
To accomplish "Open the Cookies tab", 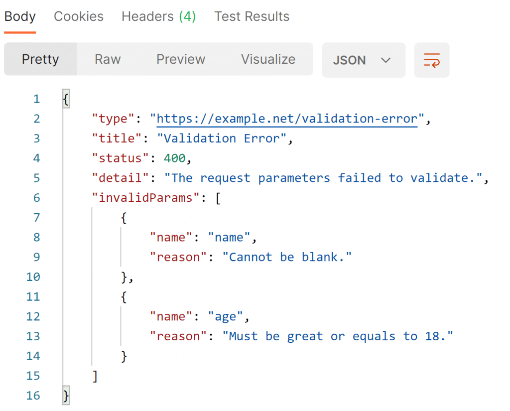I will [78, 16].
